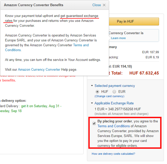Click the 'Selected payment currency' heading text
The width and height of the screenshot is (167, 164).
tap(115, 86)
